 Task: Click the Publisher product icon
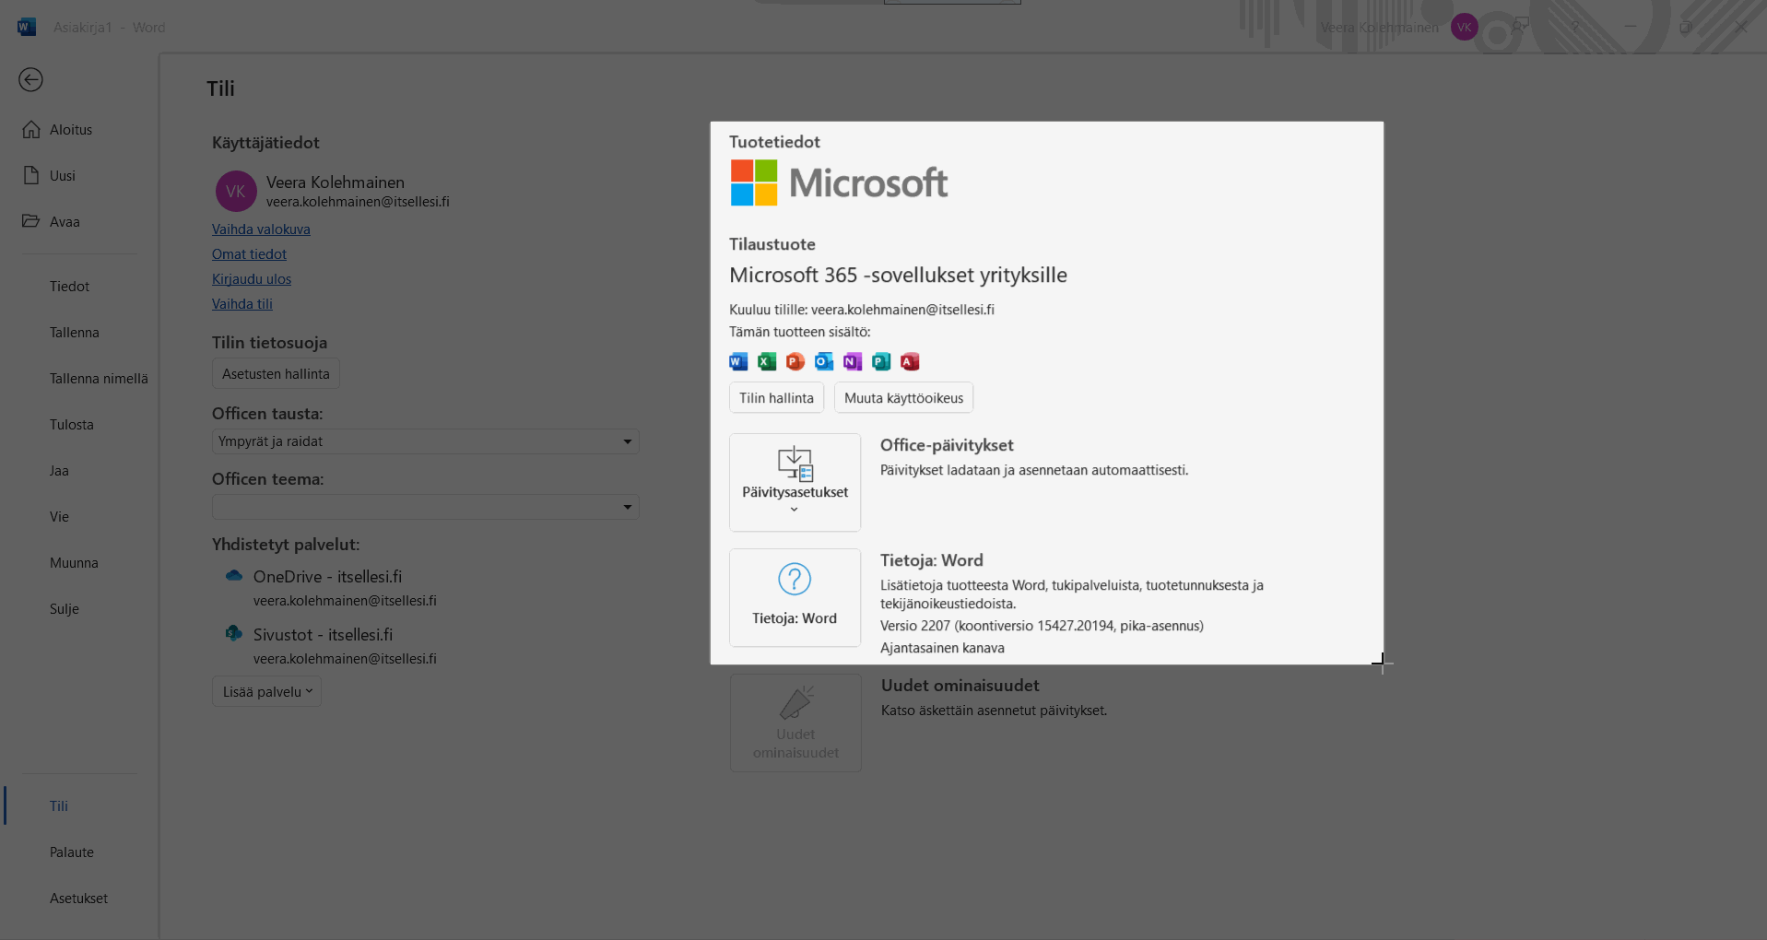[x=881, y=362]
